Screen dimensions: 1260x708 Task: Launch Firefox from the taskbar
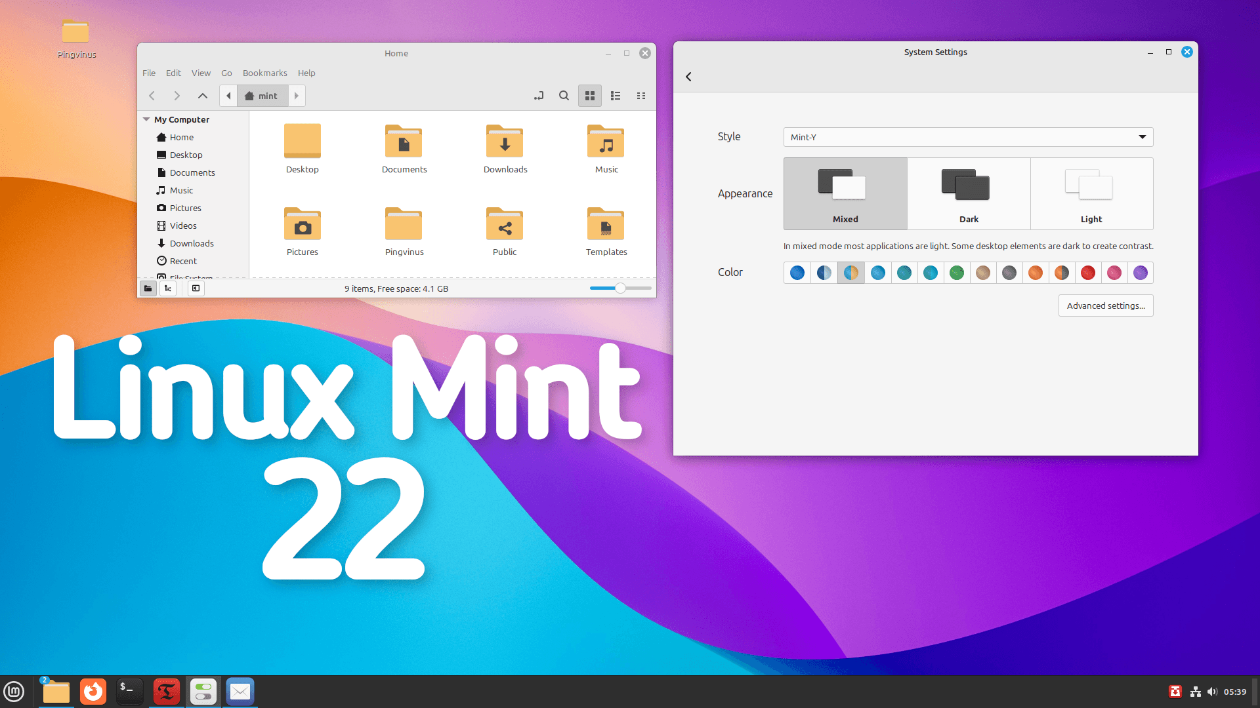click(93, 692)
